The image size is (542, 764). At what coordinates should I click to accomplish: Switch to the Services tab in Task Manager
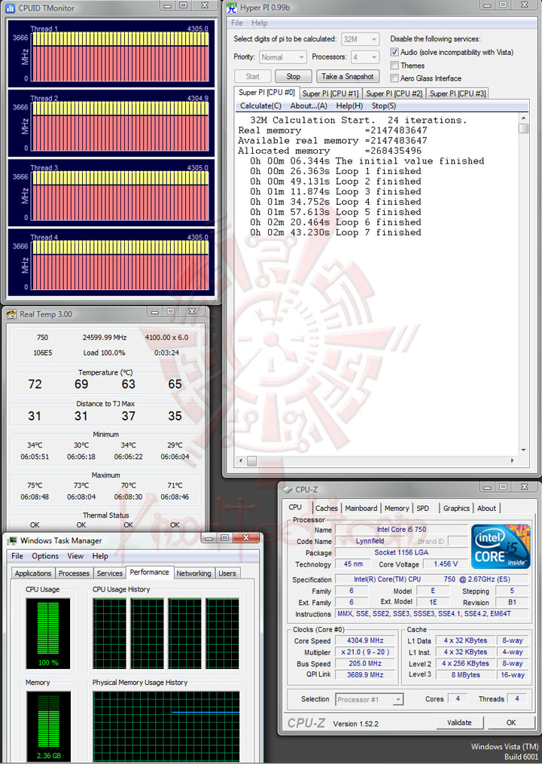tap(110, 573)
